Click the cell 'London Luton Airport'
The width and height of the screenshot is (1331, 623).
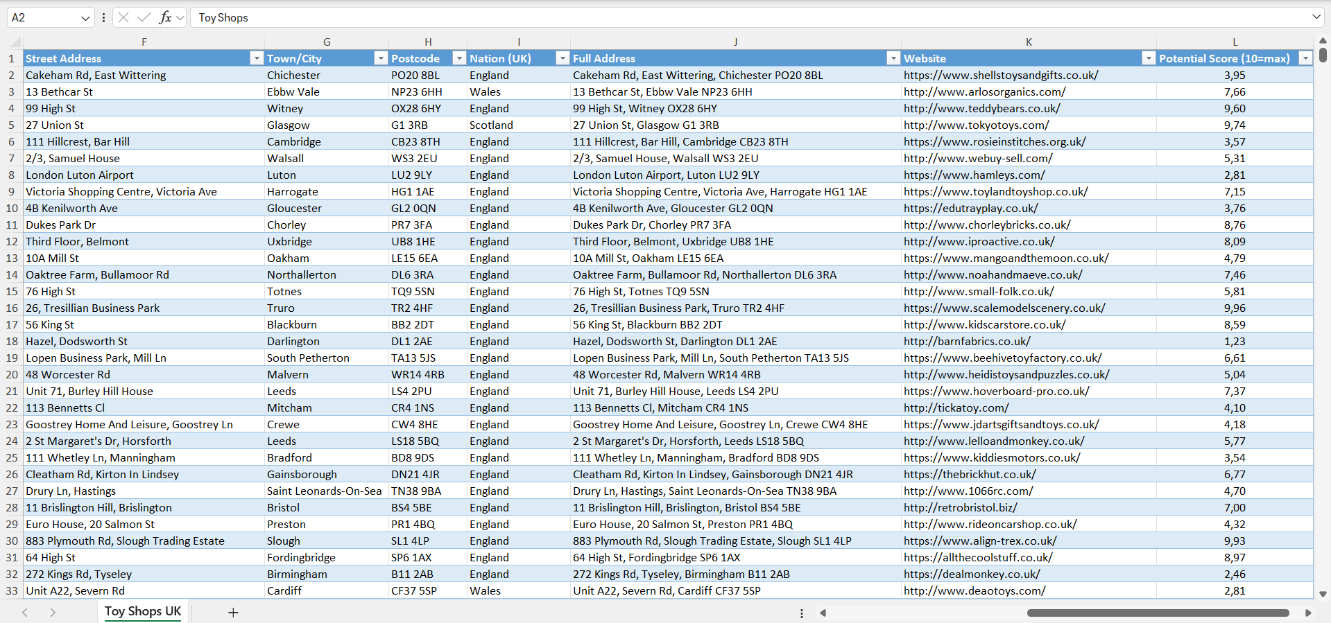144,175
